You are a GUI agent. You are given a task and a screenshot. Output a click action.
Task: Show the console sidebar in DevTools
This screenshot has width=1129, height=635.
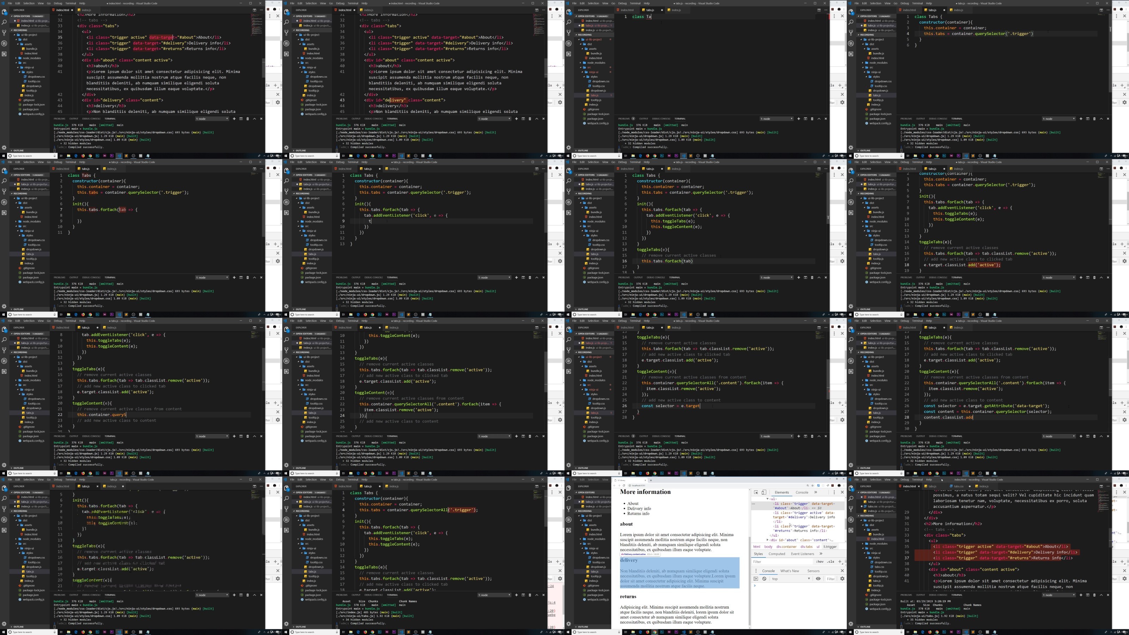pyautogui.click(x=756, y=579)
